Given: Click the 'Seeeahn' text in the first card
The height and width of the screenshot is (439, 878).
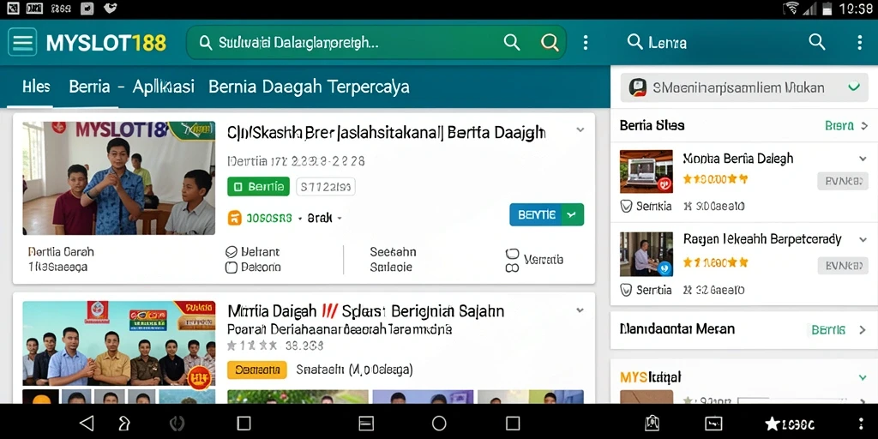Looking at the screenshot, I should (x=393, y=252).
